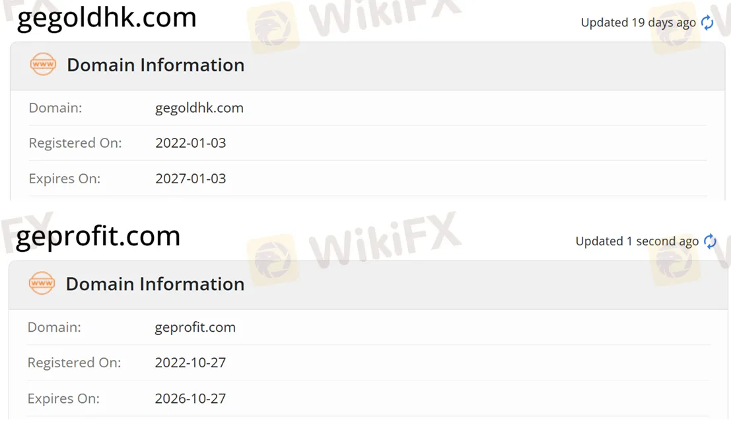Refresh the geprofit.com domain data
731x426 pixels.
point(710,241)
